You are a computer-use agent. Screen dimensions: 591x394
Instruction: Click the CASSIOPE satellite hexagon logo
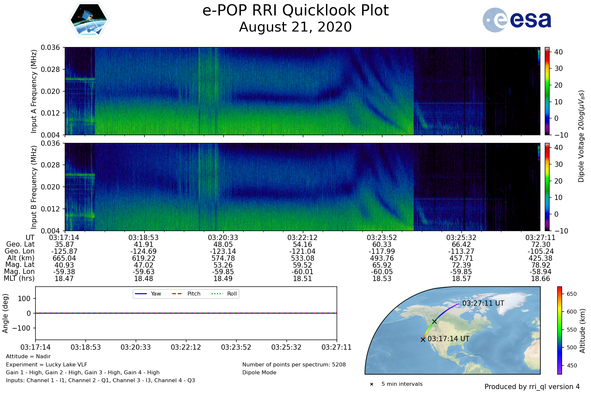click(x=89, y=20)
